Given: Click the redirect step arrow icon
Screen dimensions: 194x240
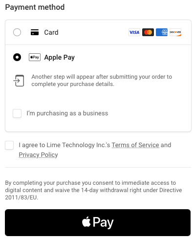Looking at the screenshot, I should 19,81.
